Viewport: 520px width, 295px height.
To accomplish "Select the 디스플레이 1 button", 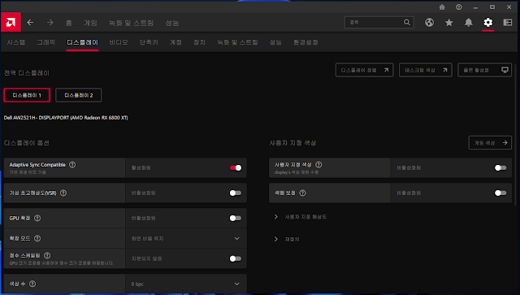I will (x=27, y=95).
